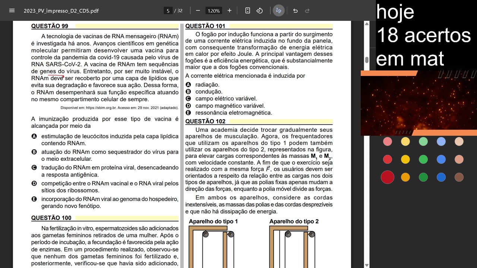Open the PDF viewer hamburger menu
This screenshot has width=477, height=268.
[x=12, y=10]
